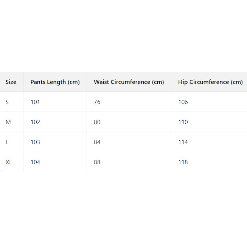Select the L size cell
This screenshot has height=247, width=247.
(x=7, y=142)
